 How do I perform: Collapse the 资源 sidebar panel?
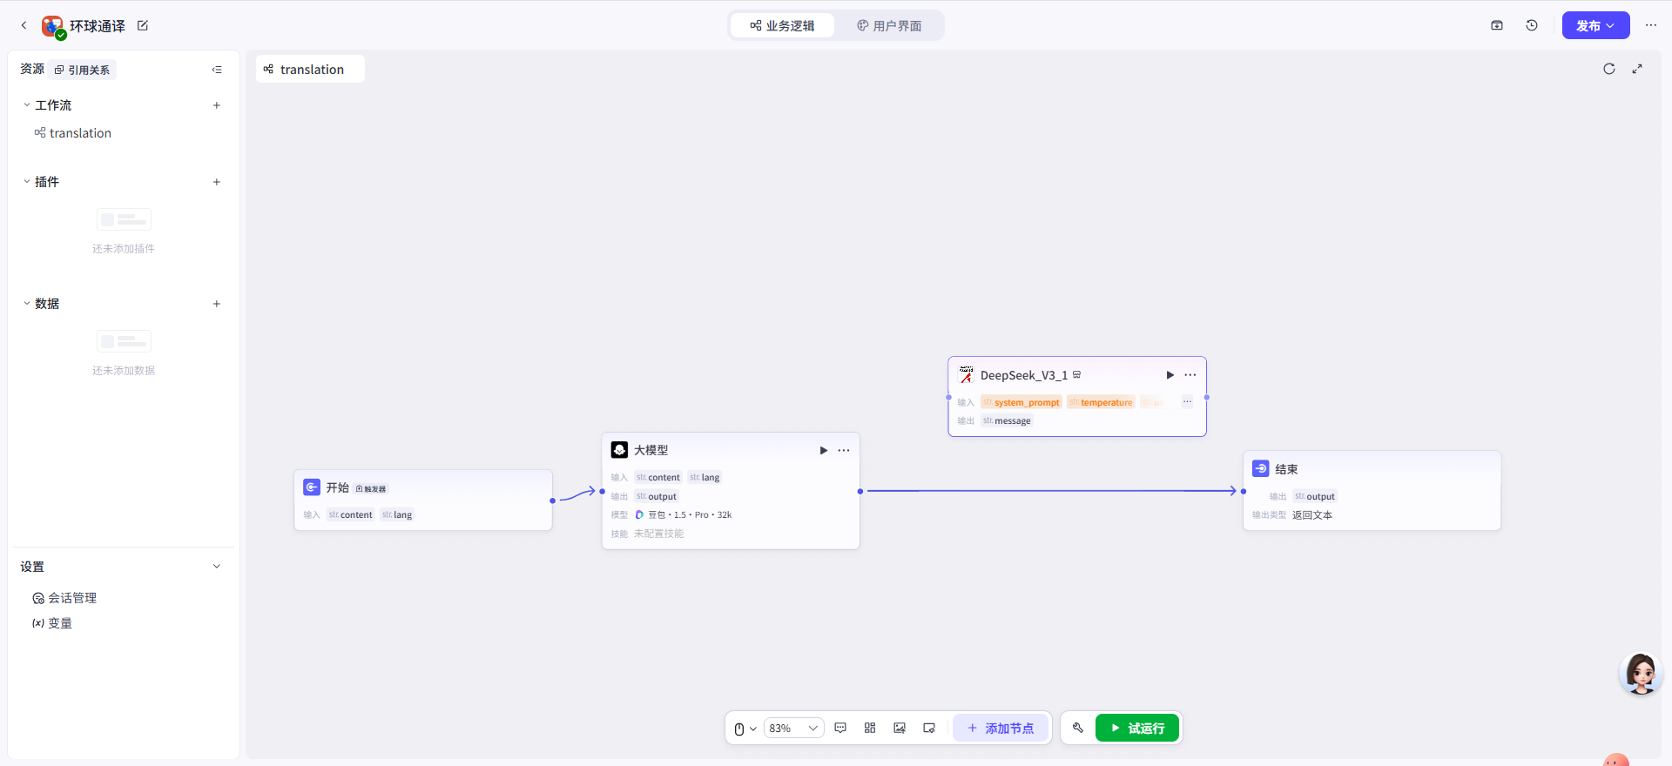(217, 70)
